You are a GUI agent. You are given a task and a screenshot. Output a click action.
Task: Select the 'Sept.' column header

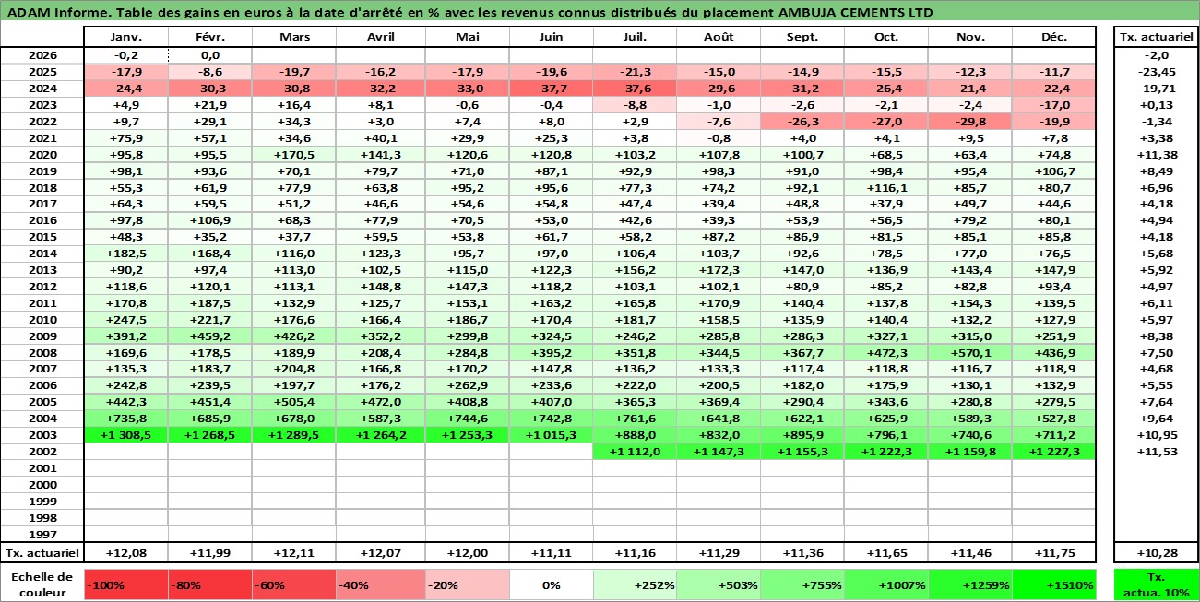[x=802, y=37]
